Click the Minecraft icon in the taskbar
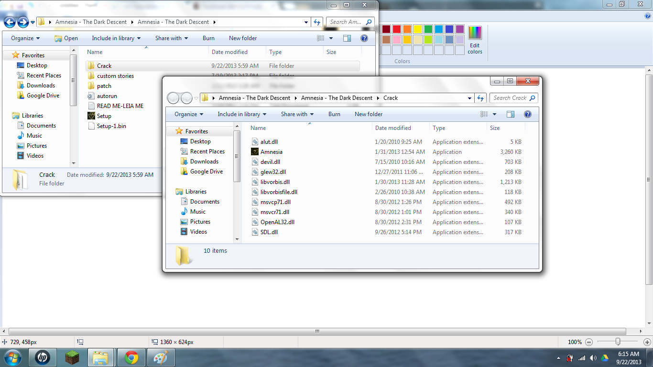Viewport: 653px width, 367px height. (x=73, y=357)
